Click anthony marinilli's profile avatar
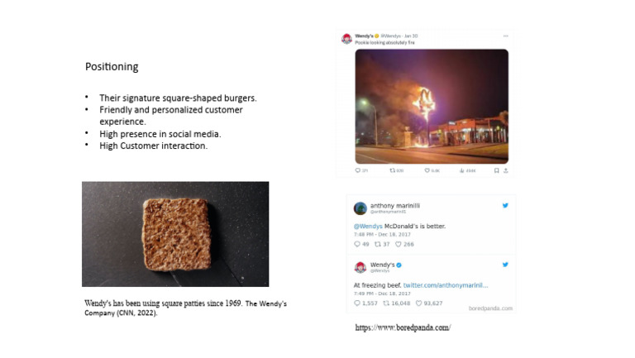 tap(360, 208)
